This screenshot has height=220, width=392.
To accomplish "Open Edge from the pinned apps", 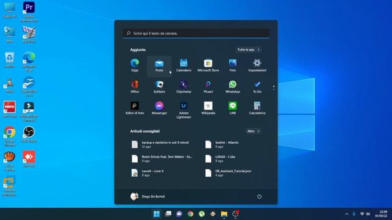I will click(x=135, y=65).
